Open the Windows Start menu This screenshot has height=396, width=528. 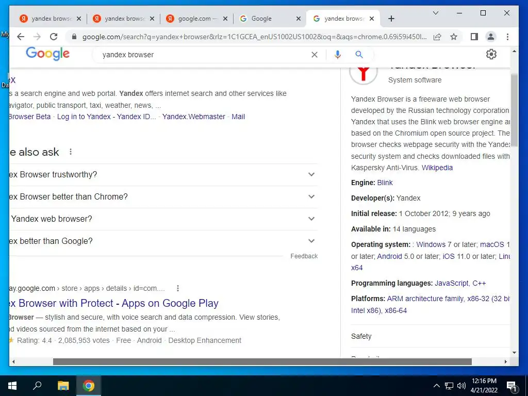(12, 386)
